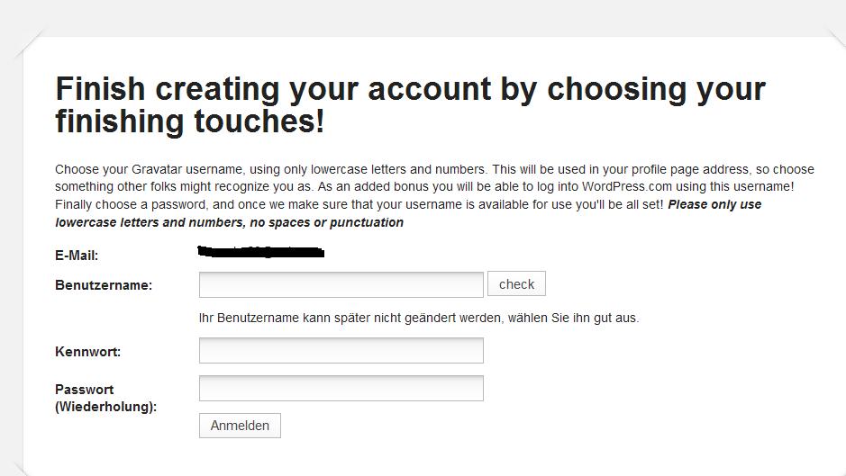846x476 pixels.
Task: Click the Benutzername input field
Action: click(341, 284)
